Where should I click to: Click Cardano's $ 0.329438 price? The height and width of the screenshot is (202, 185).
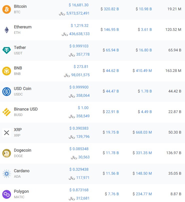[x=79, y=169]
